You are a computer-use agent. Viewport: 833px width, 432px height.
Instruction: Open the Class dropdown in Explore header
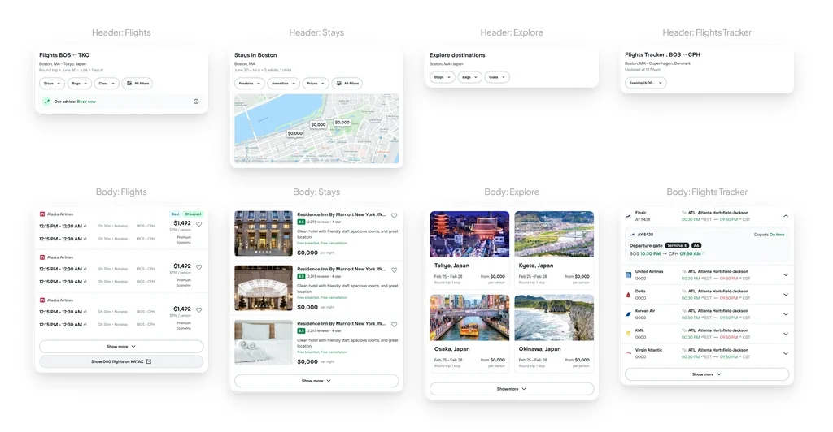click(x=497, y=77)
